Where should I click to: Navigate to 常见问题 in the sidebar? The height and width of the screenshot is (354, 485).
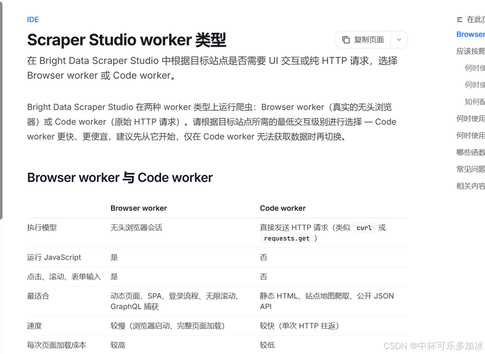[x=470, y=169]
